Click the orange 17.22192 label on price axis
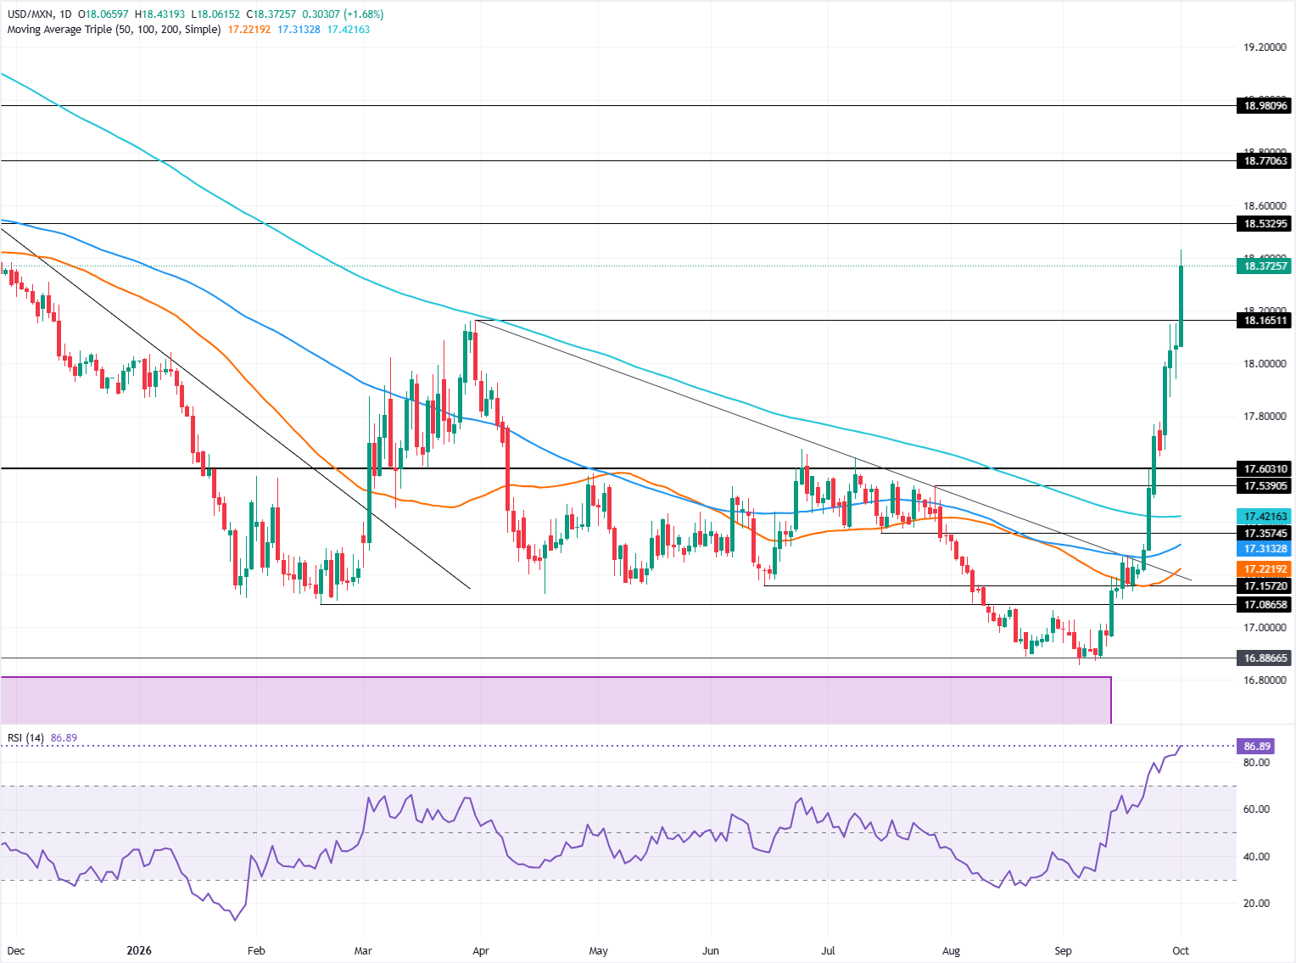The height and width of the screenshot is (963, 1296). (1265, 569)
